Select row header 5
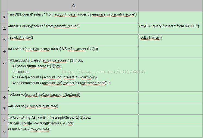Screen dimensions: 203x138 (x=4, y=74)
